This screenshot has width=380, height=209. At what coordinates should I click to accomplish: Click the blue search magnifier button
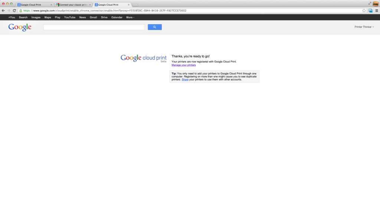coord(155,27)
